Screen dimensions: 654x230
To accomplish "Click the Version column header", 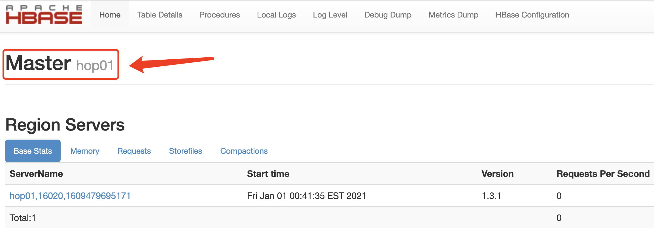I will pyautogui.click(x=498, y=174).
